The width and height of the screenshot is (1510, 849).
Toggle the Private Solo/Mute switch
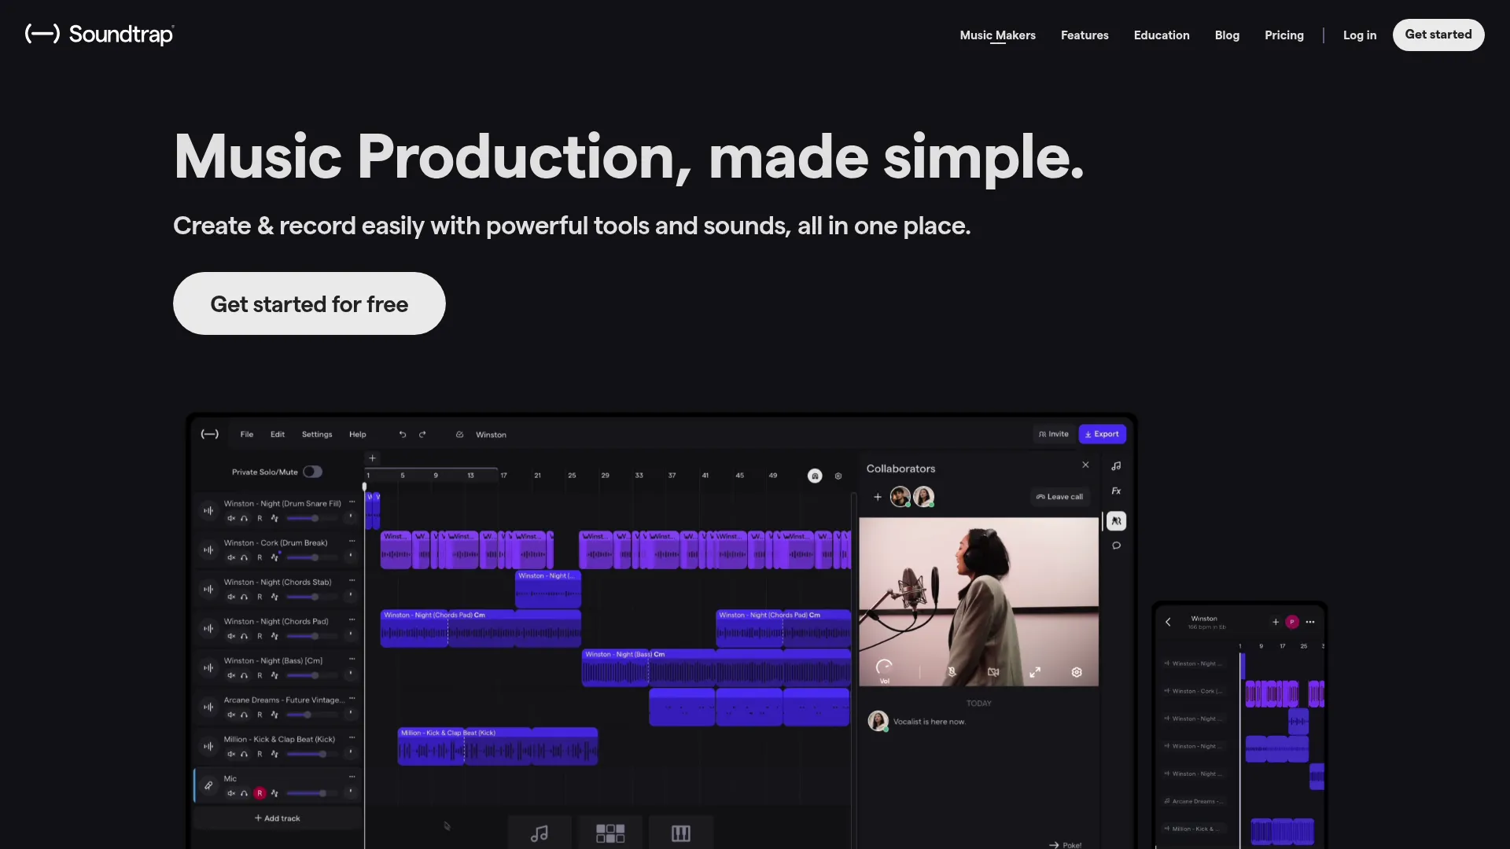coord(313,472)
